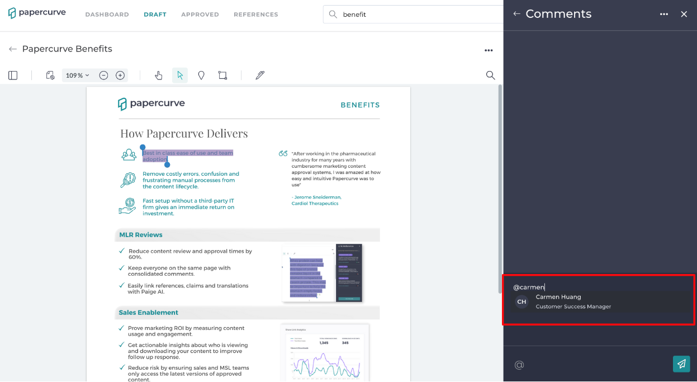The width and height of the screenshot is (697, 382).
Task: Click 'Remove costly errors, confusion' benefit text
Action: point(191,180)
